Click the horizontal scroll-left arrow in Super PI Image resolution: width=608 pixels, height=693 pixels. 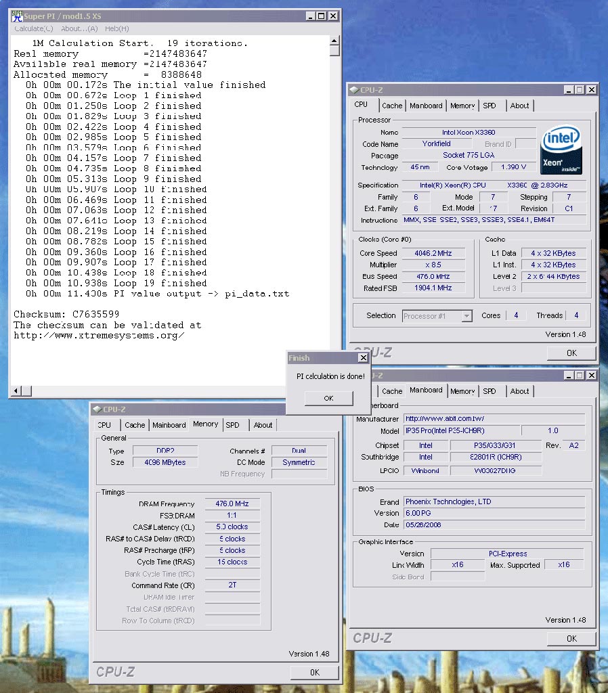[x=16, y=390]
